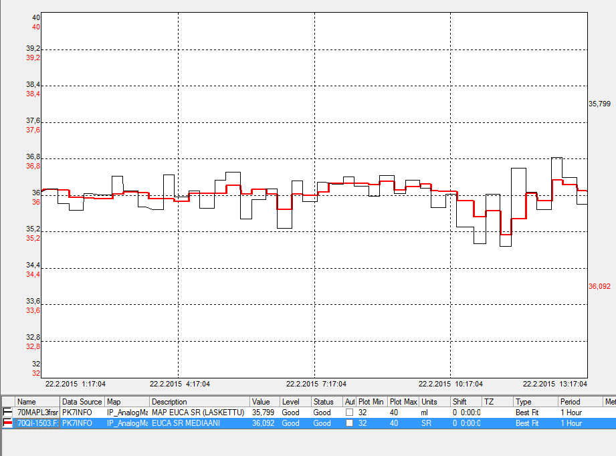Viewport: 616px width, 456px height.
Task: Select tag name 70MAPL3frsr
Action: (x=37, y=413)
